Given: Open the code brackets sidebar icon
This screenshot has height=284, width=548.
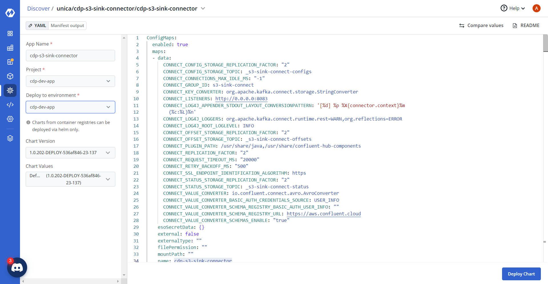Looking at the screenshot, I should pos(10,105).
